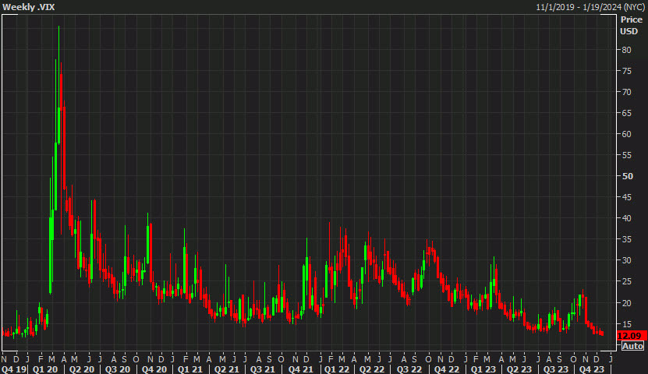Viewport: 648px width, 374px height.
Task: Click the 55 price axis label
Action: (x=626, y=155)
